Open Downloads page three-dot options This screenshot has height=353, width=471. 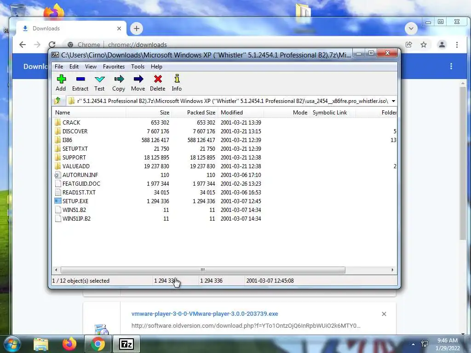coord(451,66)
